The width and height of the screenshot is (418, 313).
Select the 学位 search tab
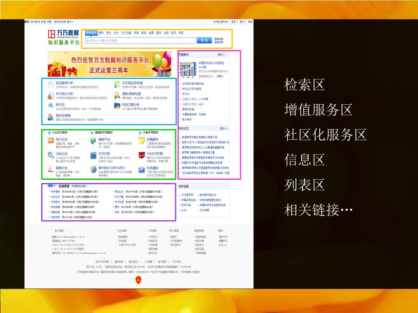click(x=109, y=33)
